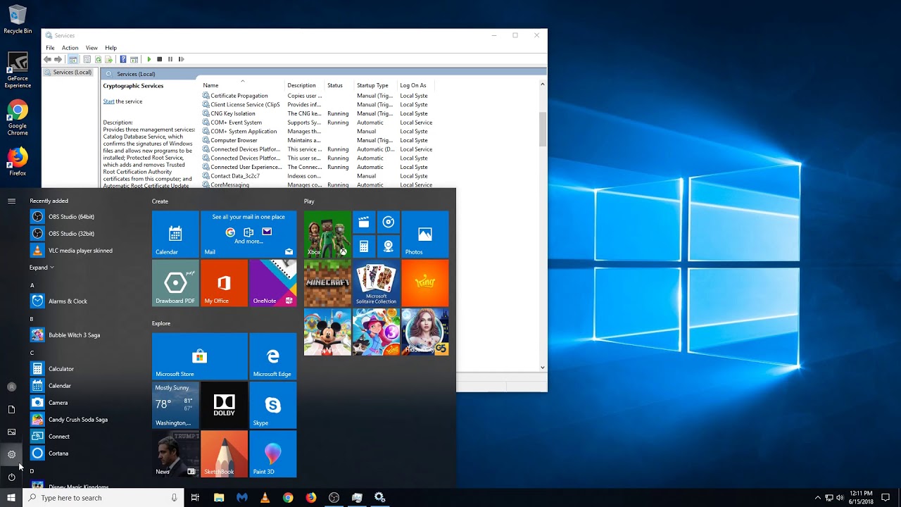The width and height of the screenshot is (901, 507).
Task: Open the Dolby tile
Action: [224, 405]
